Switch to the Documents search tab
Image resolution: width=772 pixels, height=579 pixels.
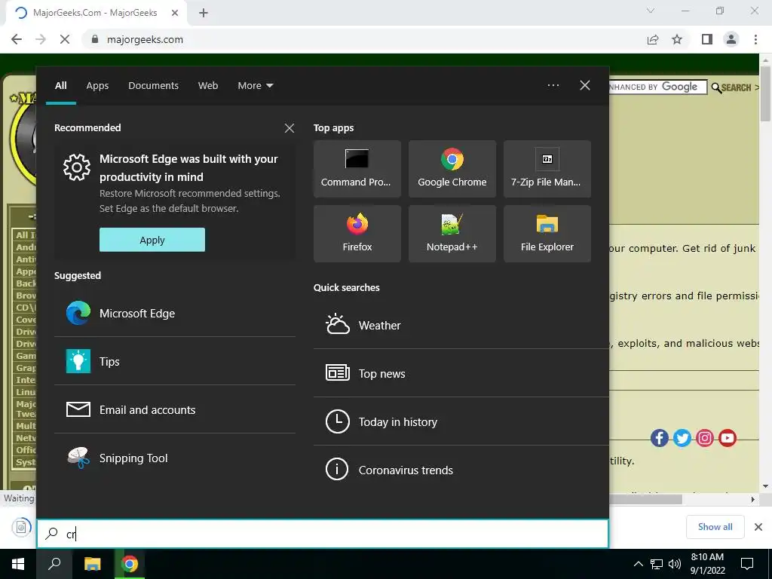pos(153,86)
